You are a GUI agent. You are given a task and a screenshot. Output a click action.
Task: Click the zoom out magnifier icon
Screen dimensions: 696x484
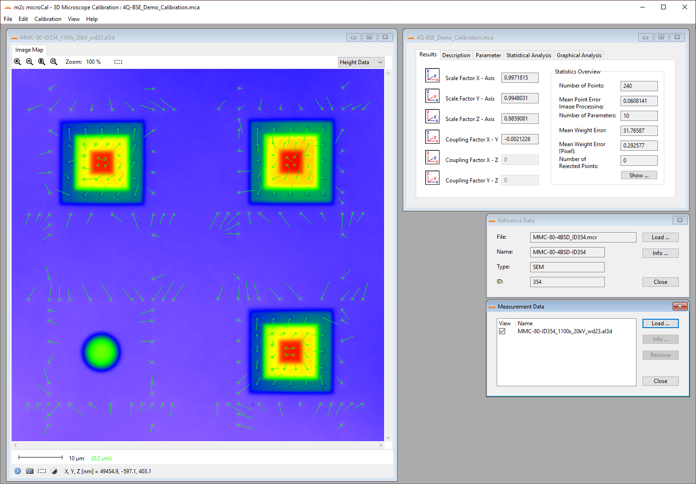pos(29,62)
